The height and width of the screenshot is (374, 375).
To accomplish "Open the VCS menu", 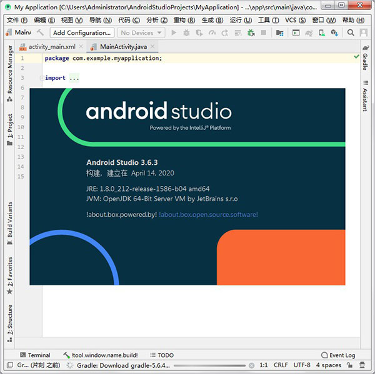I will pos(295,20).
